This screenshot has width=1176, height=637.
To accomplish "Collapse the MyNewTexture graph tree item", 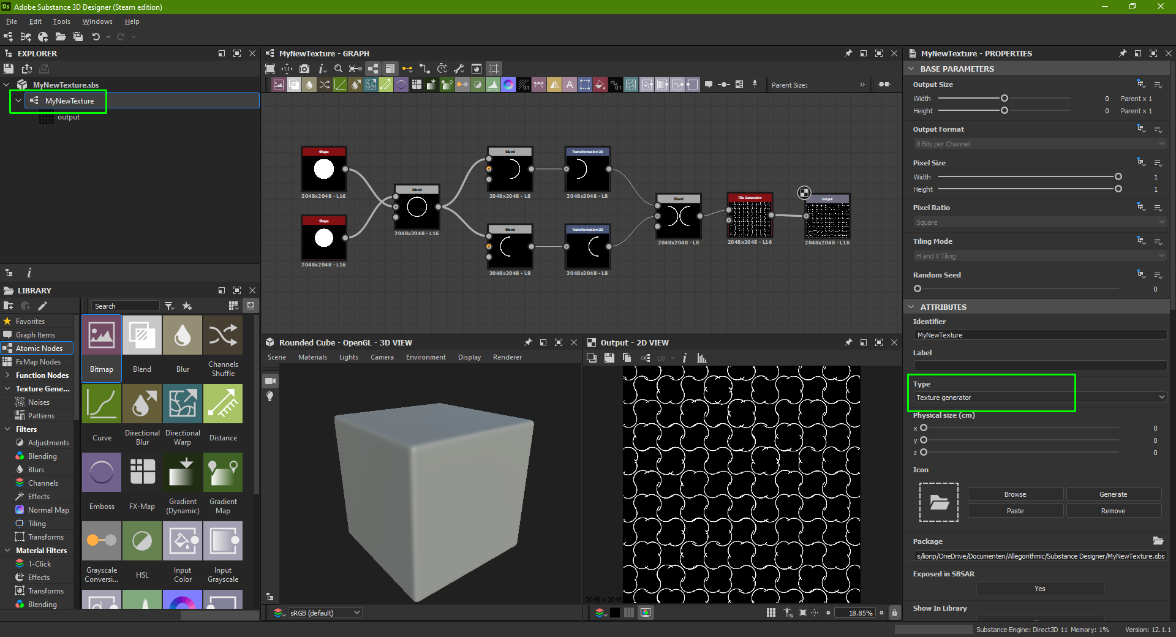I will [18, 100].
